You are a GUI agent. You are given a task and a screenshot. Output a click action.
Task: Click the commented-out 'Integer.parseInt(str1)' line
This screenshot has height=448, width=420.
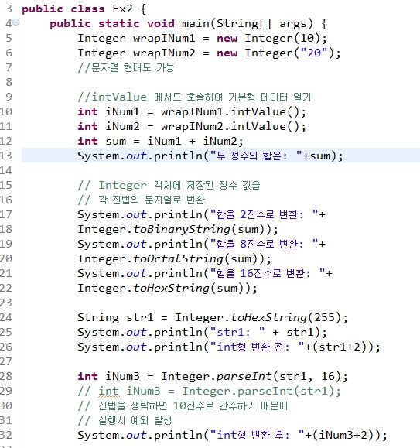pyautogui.click(x=210, y=392)
